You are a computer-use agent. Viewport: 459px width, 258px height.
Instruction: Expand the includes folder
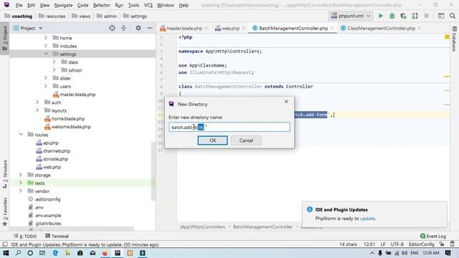click(x=46, y=46)
